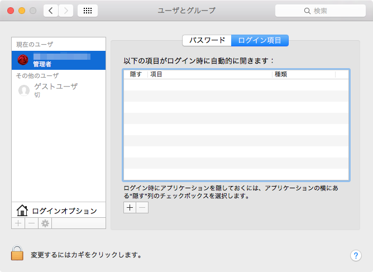Go forward with the right chevron button
This screenshot has width=373, height=272.
[66, 11]
